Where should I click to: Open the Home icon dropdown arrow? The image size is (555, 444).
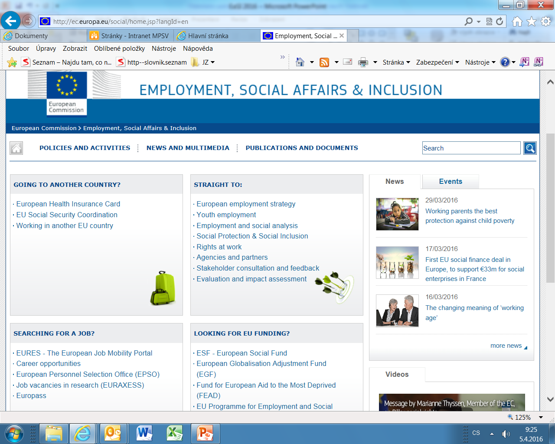[x=312, y=62]
